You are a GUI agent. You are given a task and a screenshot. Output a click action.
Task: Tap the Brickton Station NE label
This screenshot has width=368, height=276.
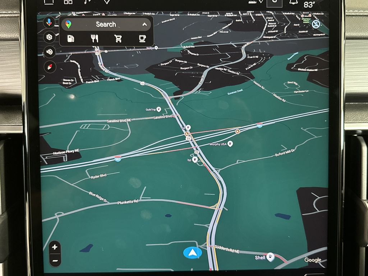[x=308, y=70]
